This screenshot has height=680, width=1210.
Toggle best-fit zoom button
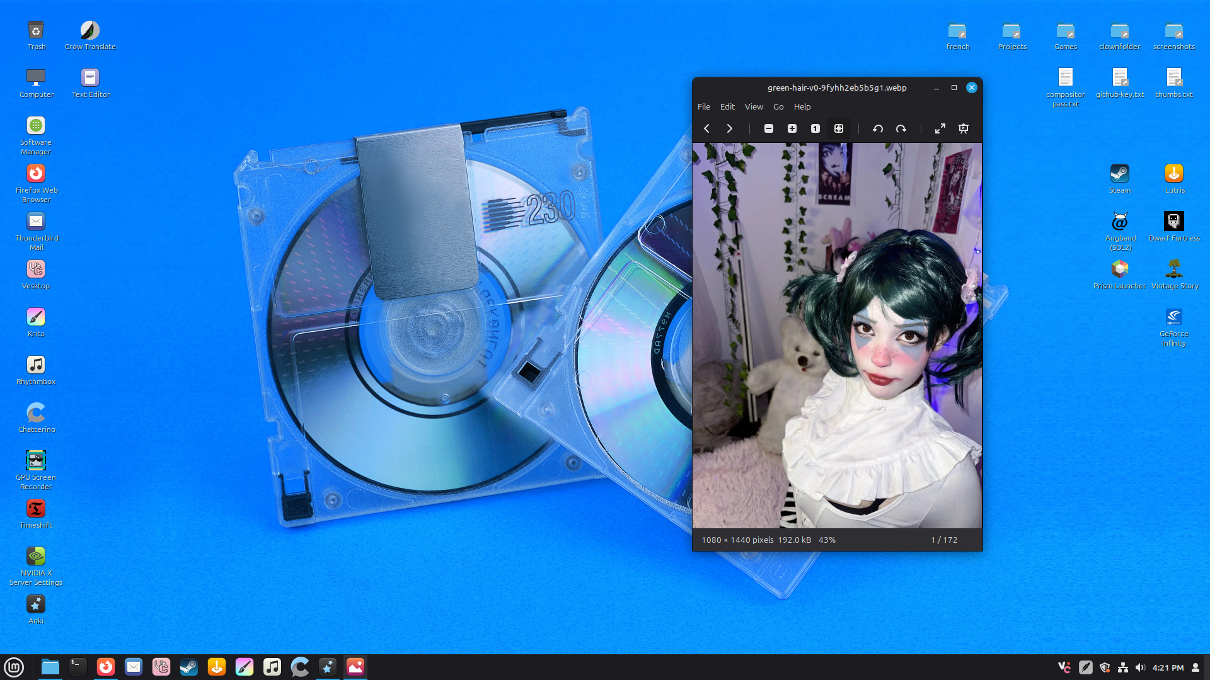tap(839, 128)
